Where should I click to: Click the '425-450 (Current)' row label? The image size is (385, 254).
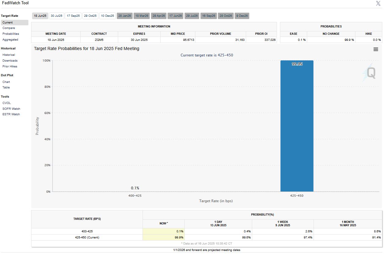pyautogui.click(x=87, y=238)
